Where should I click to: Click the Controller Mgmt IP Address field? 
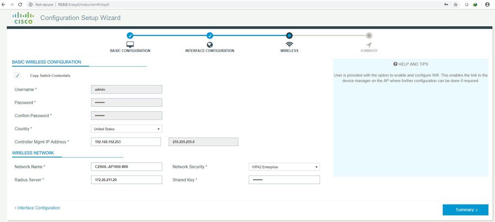[x=127, y=142]
